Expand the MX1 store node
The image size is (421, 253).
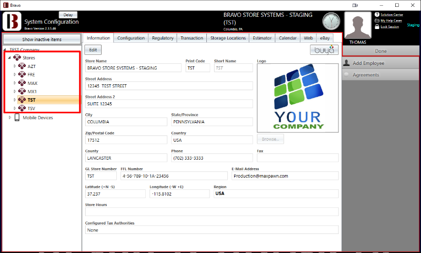click(x=15, y=91)
